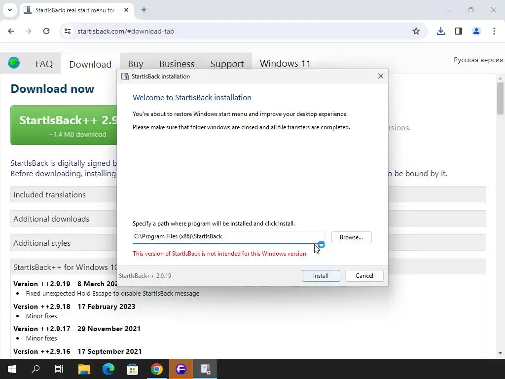Close the StartIsBack browser tab
The height and width of the screenshot is (379, 505).
[126, 10]
